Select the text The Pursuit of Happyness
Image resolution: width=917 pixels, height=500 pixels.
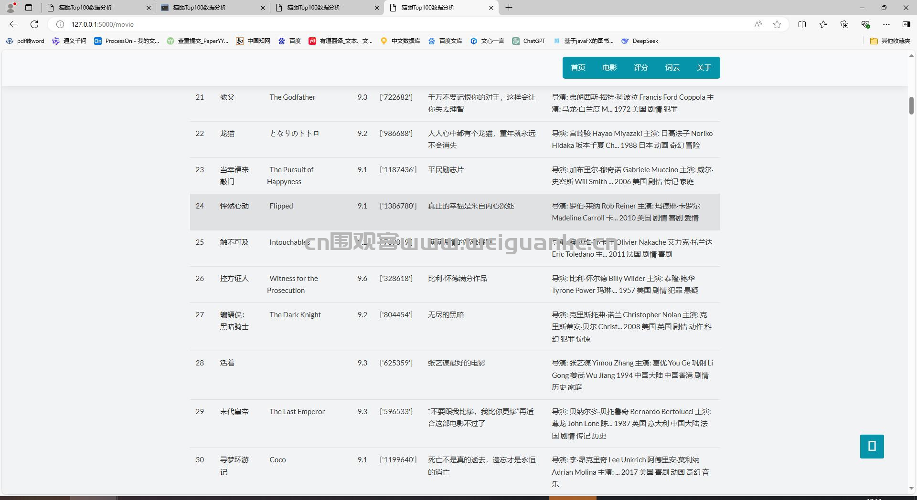tap(290, 176)
